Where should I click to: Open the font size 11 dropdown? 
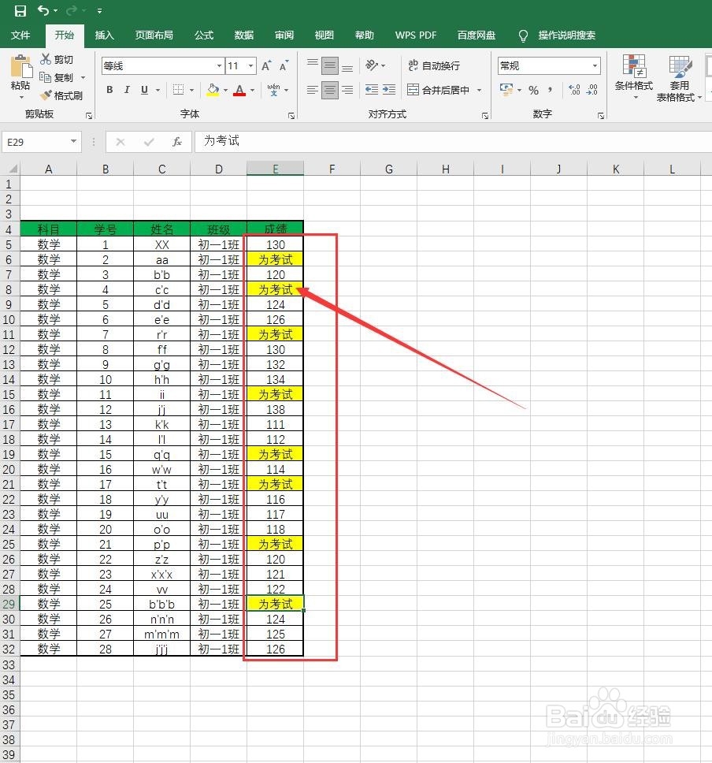(x=251, y=65)
